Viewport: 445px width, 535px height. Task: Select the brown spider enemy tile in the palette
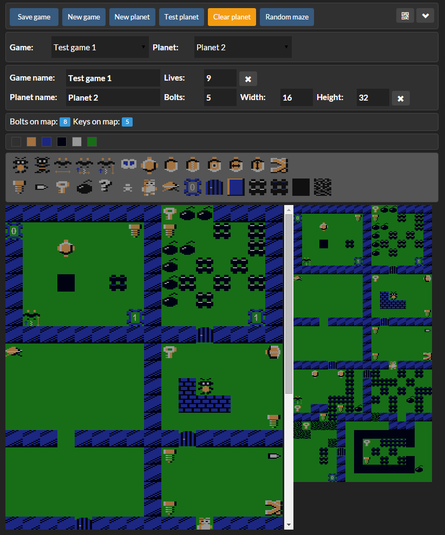click(21, 166)
